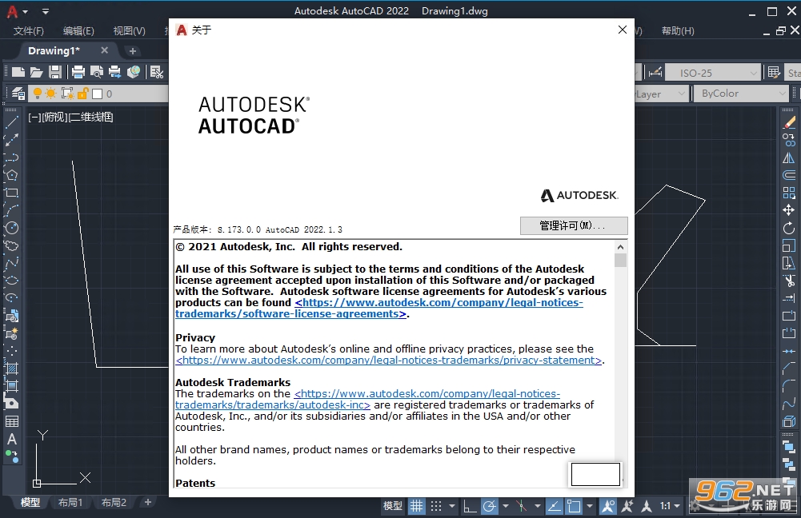Open the Quick Access Toolbar customize dropdown
Screen dimensions: 801x518
click(x=45, y=11)
